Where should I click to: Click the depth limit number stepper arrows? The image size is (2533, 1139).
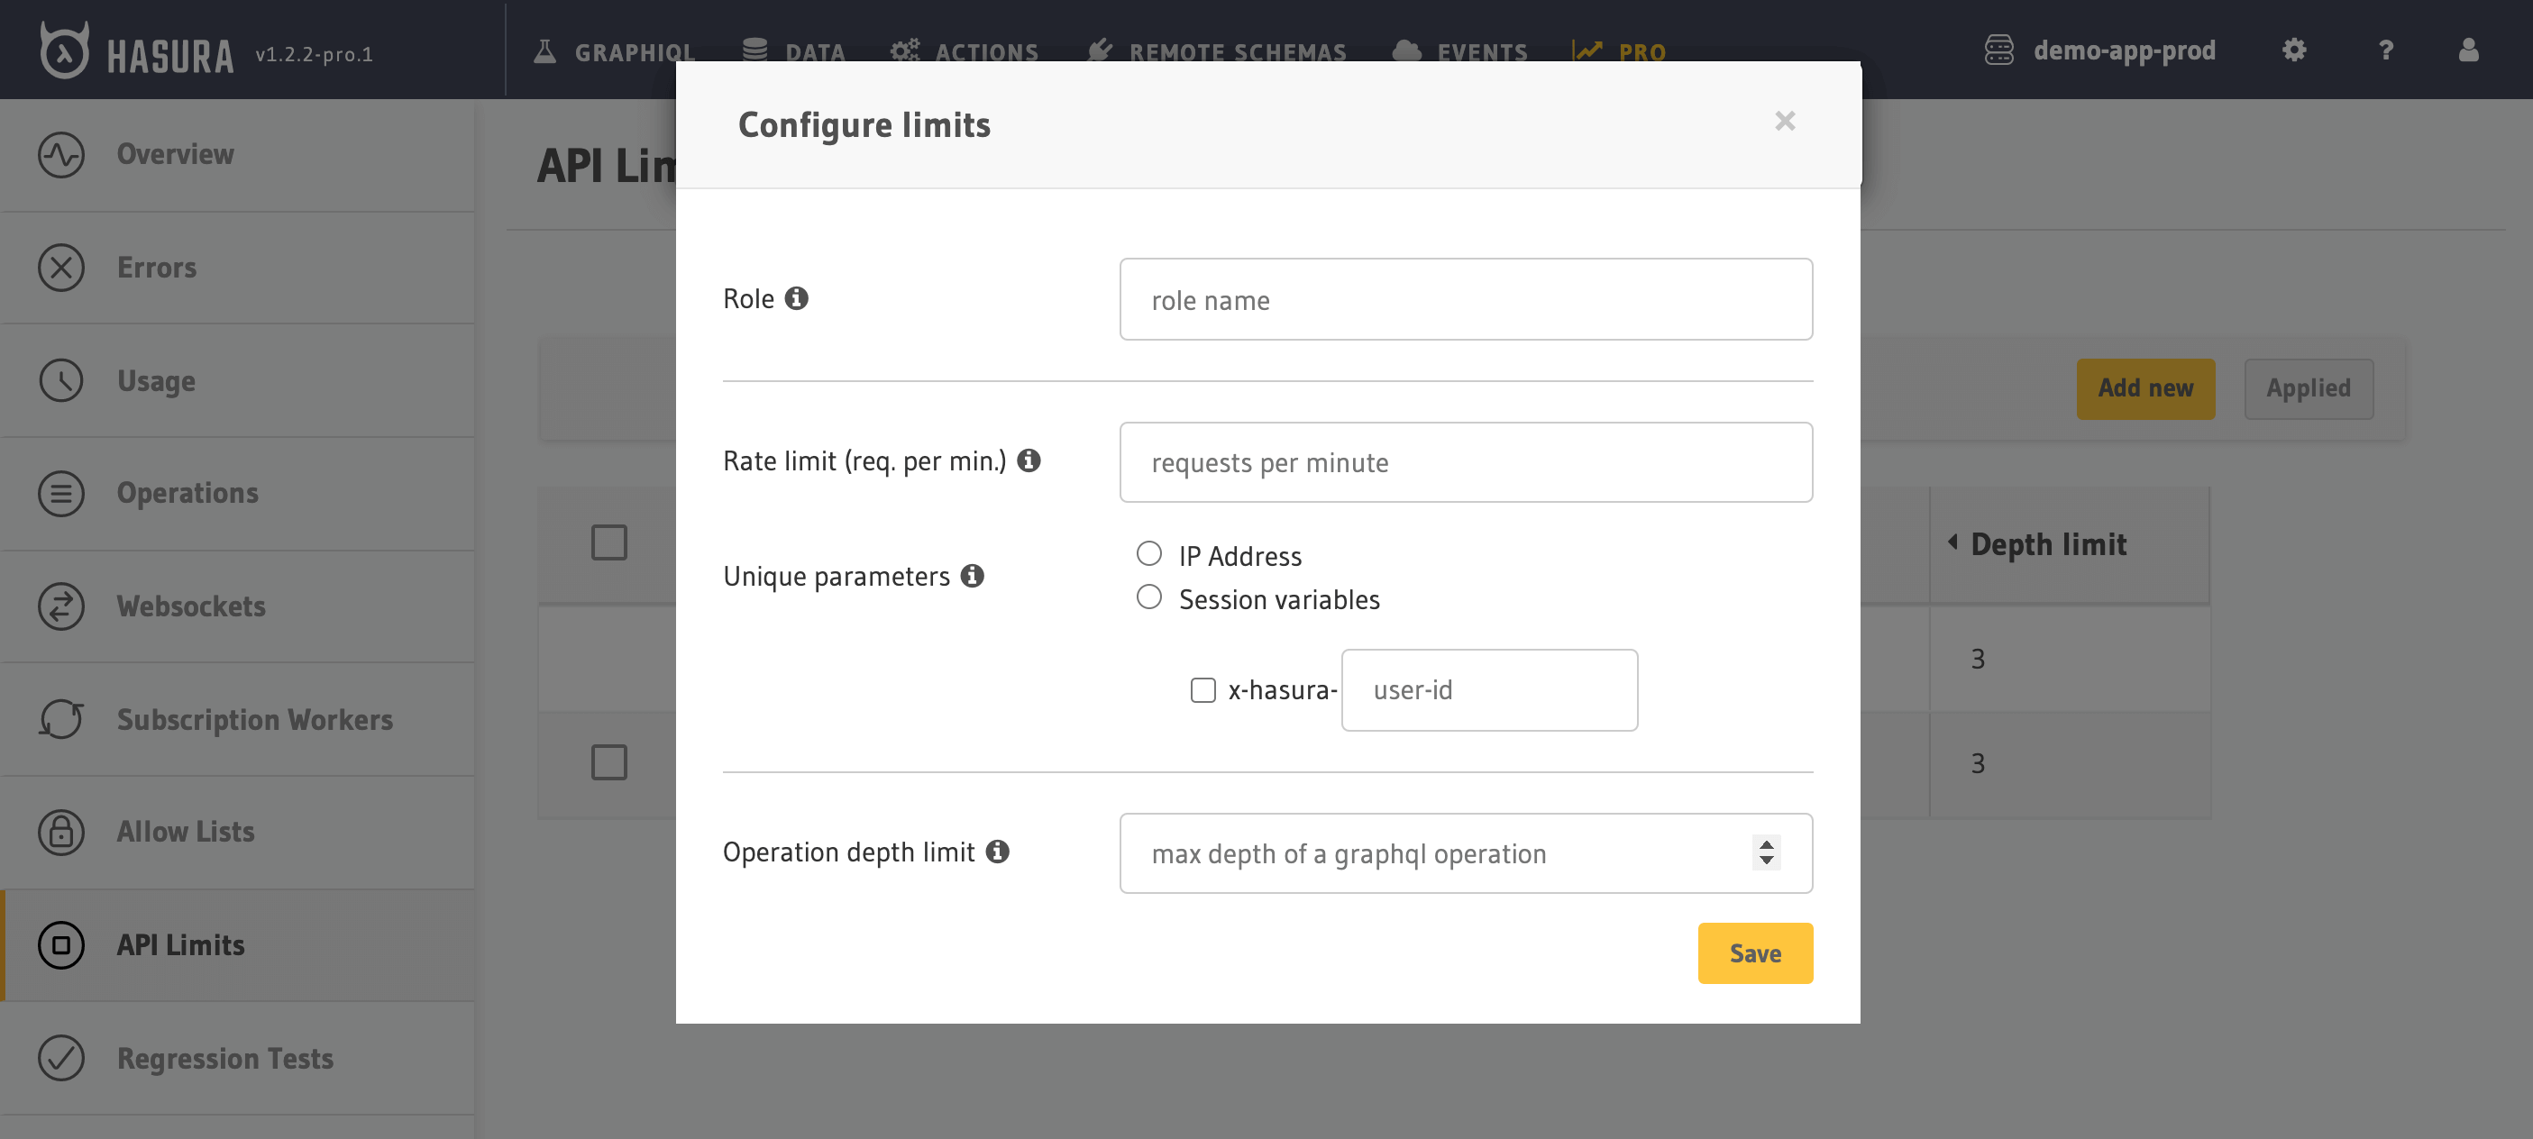(x=1766, y=852)
